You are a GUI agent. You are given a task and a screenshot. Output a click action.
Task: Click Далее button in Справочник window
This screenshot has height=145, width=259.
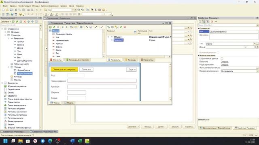[x=161, y=127]
